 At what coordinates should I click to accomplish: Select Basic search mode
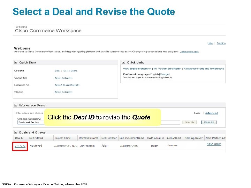coord(197,113)
